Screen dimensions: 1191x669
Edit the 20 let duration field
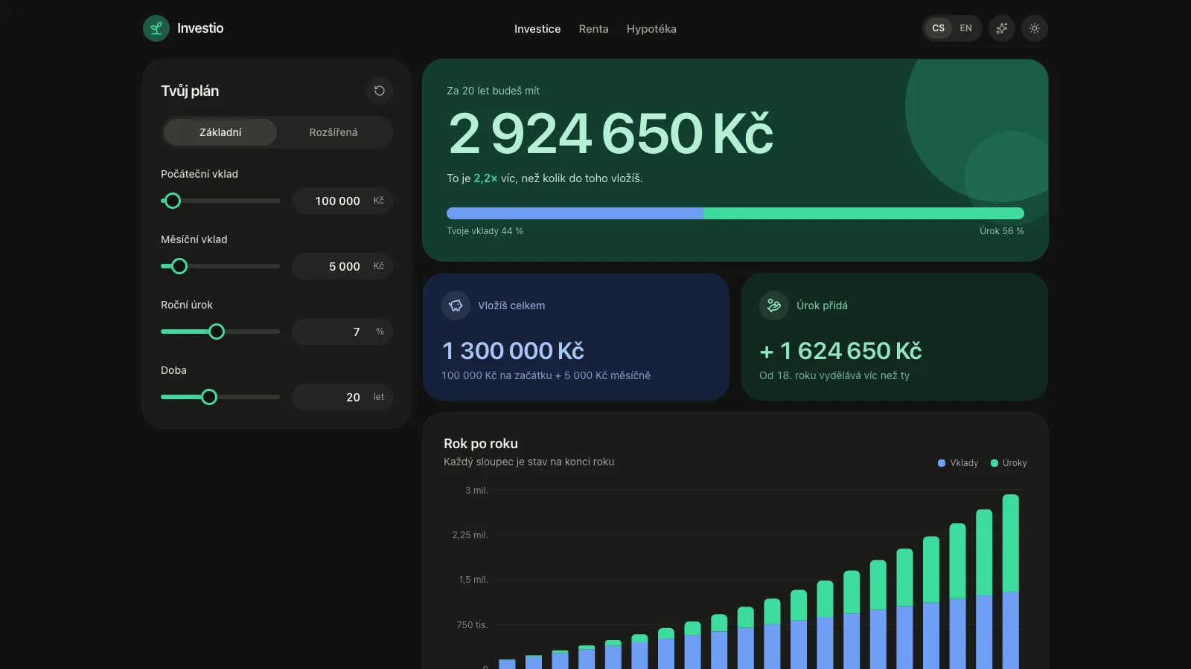point(342,397)
